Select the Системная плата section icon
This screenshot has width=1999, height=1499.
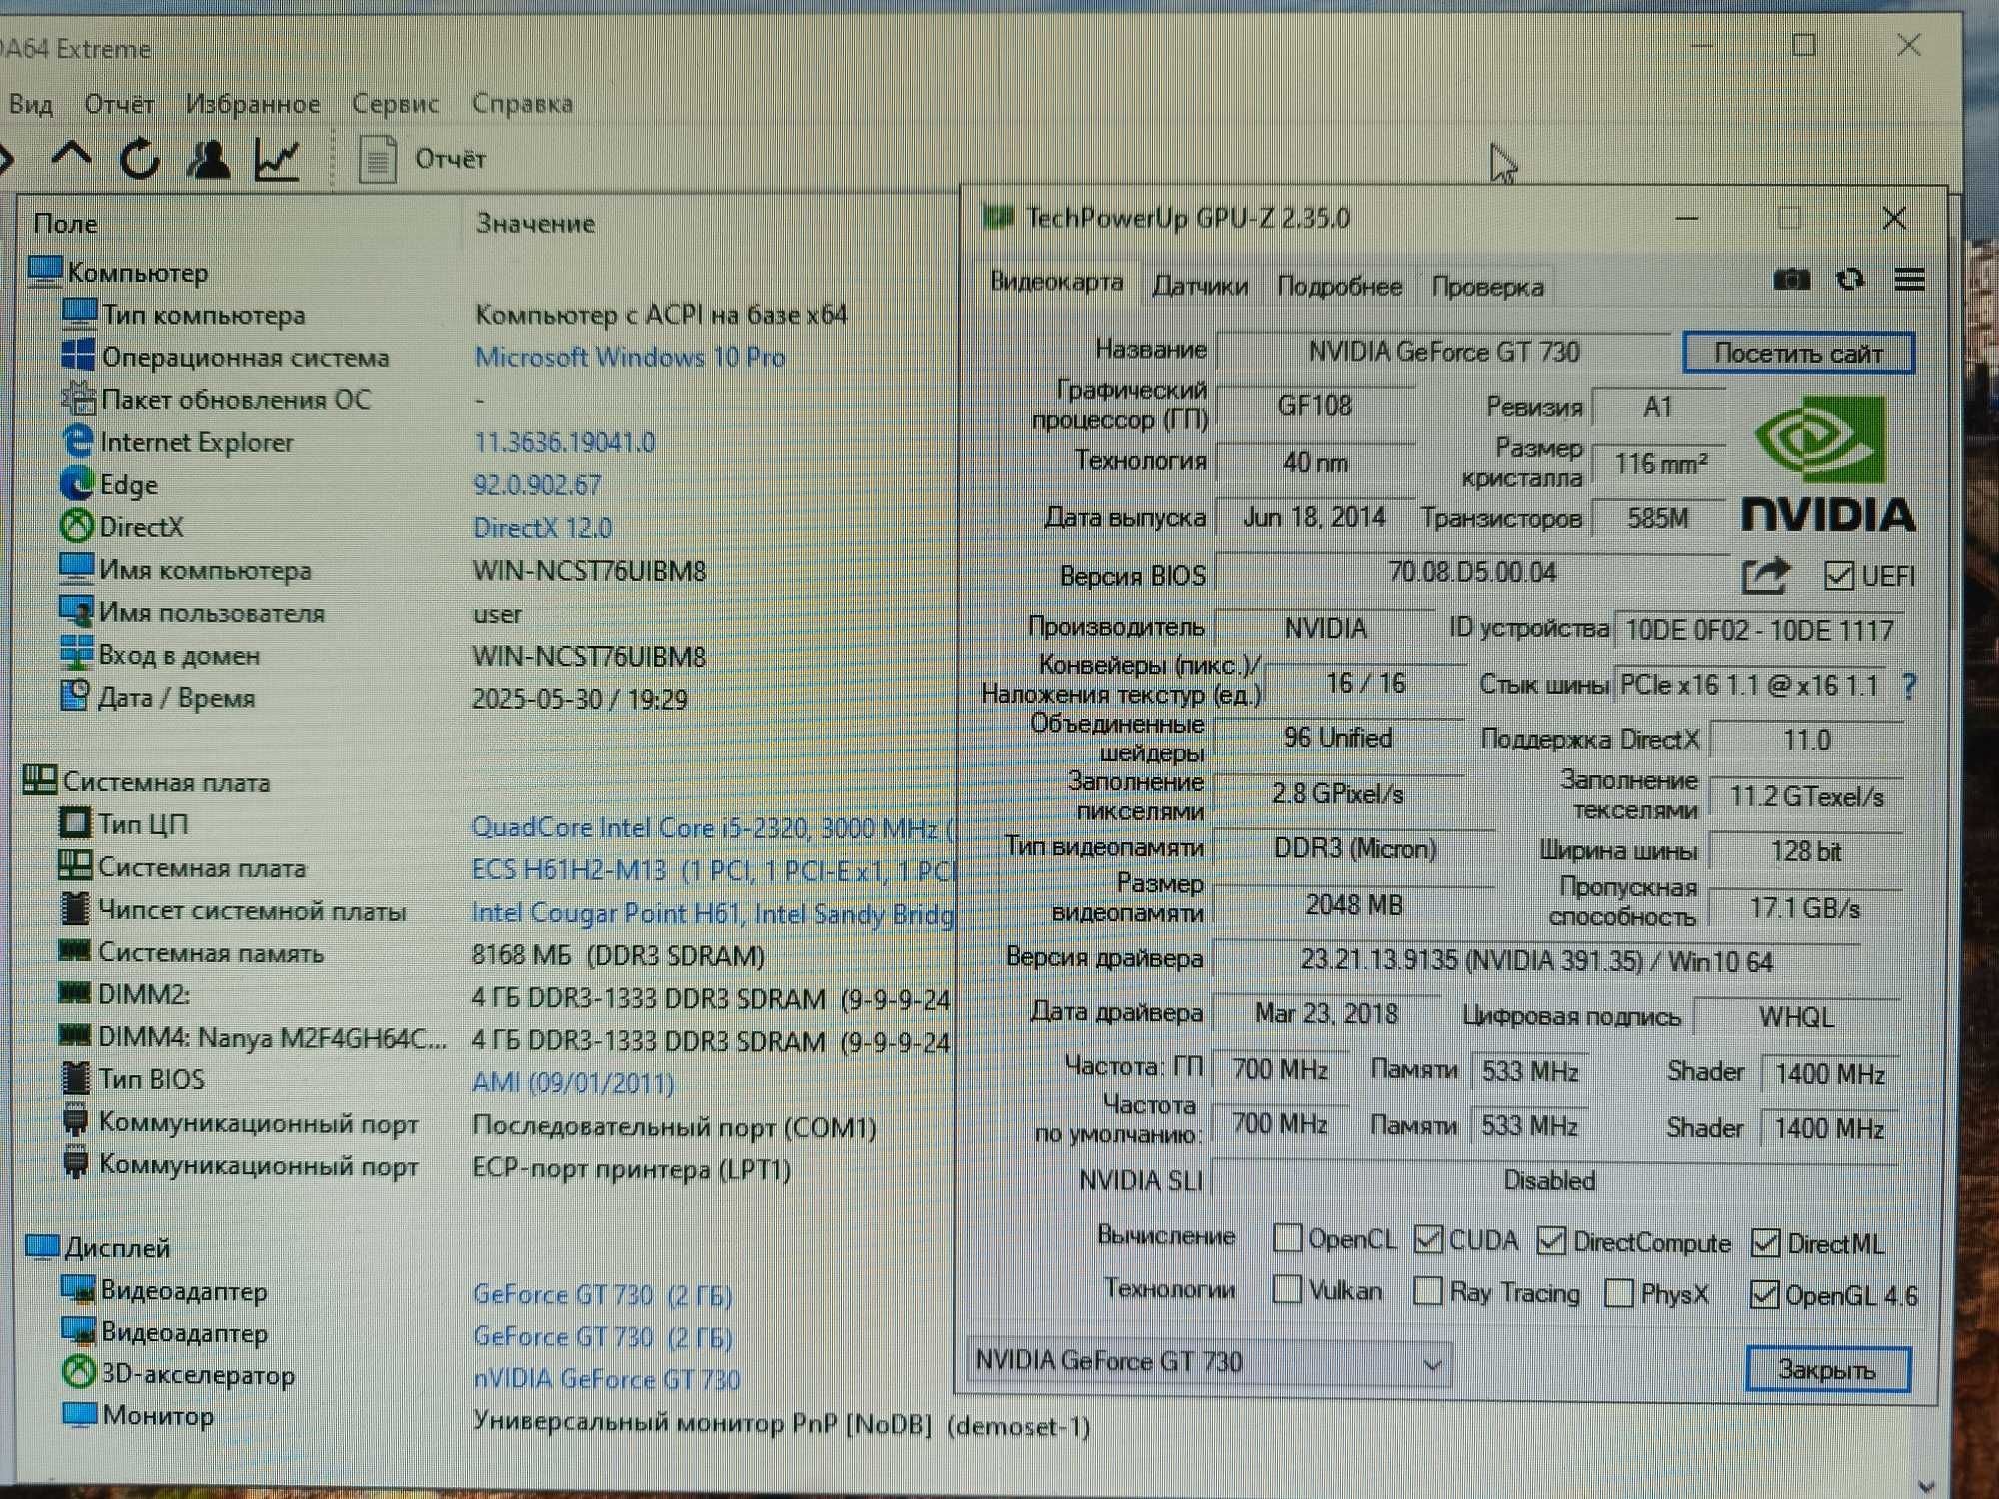coord(39,780)
